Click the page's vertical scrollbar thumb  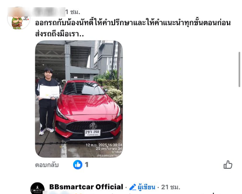[x=240, y=69]
